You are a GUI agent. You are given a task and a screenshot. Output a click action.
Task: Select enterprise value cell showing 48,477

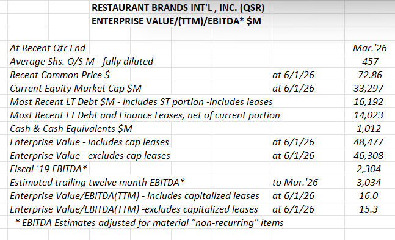(x=369, y=142)
